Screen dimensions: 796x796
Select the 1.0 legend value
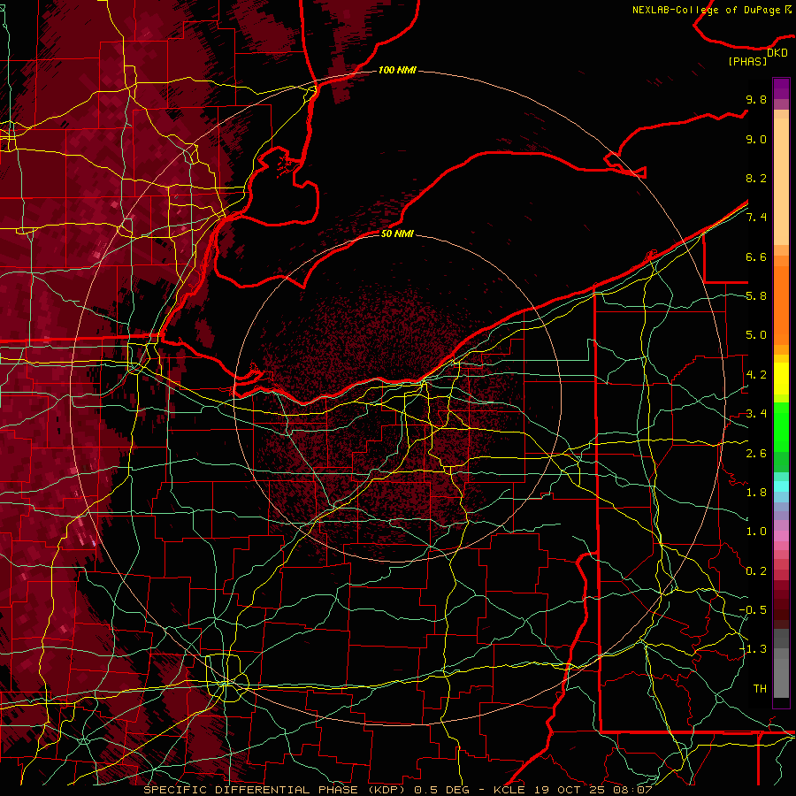point(756,532)
